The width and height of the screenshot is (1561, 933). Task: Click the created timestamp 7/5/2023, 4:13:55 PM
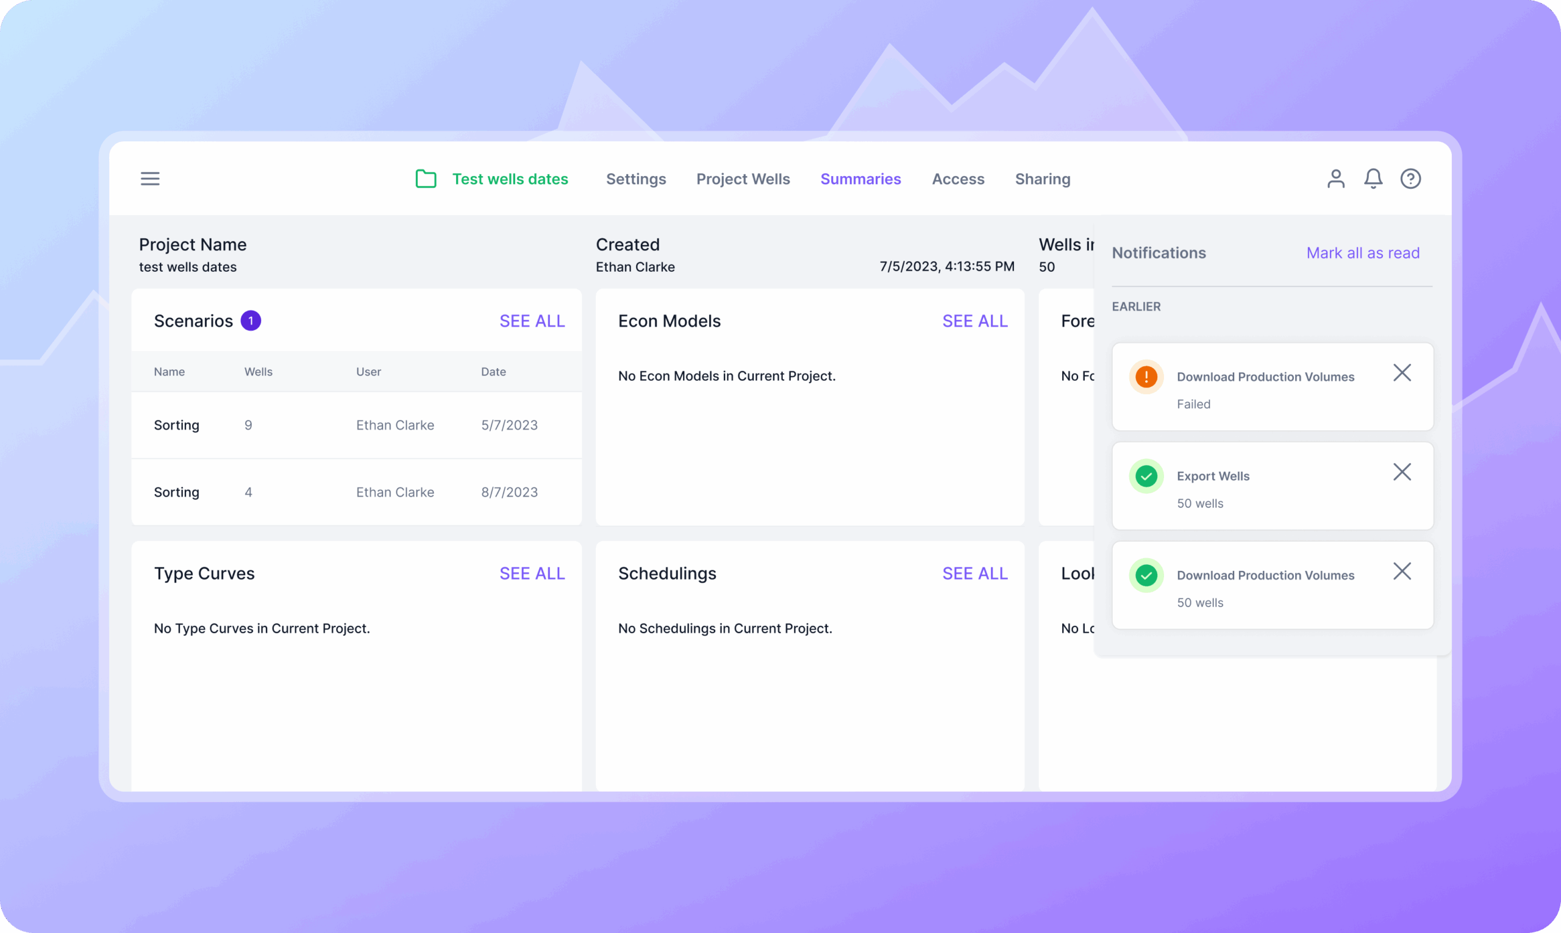946,266
